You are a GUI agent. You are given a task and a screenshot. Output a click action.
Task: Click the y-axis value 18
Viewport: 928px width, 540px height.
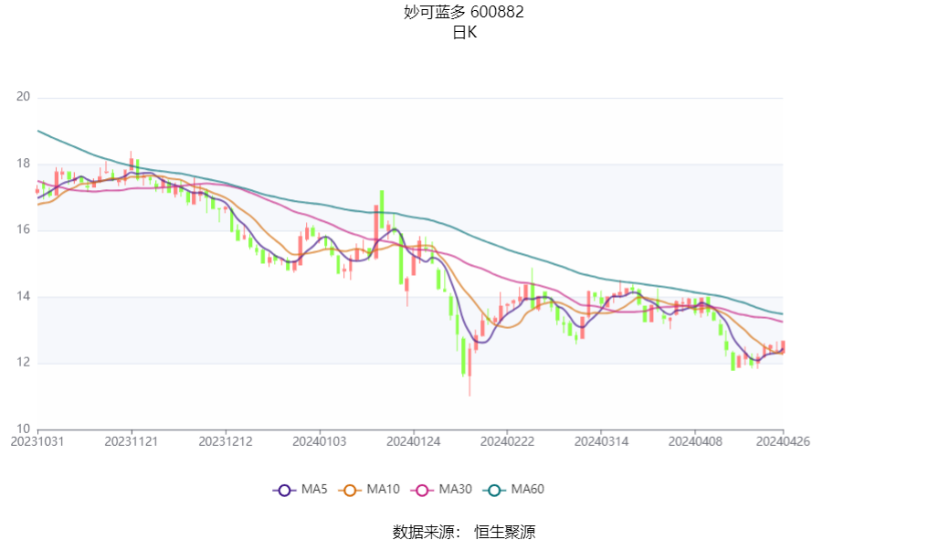(x=23, y=164)
